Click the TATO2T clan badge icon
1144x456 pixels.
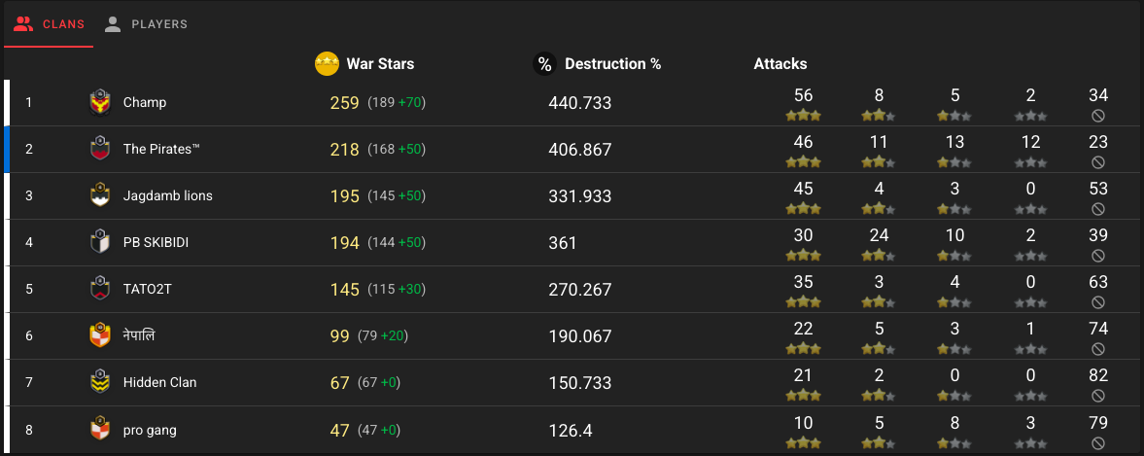click(x=99, y=289)
